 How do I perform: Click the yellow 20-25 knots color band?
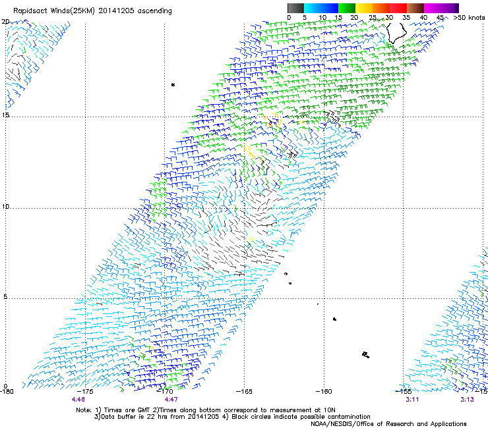[364, 8]
